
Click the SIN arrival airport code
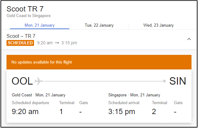click(x=178, y=81)
